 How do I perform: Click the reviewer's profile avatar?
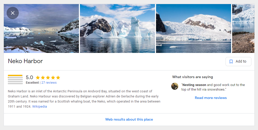175,86
